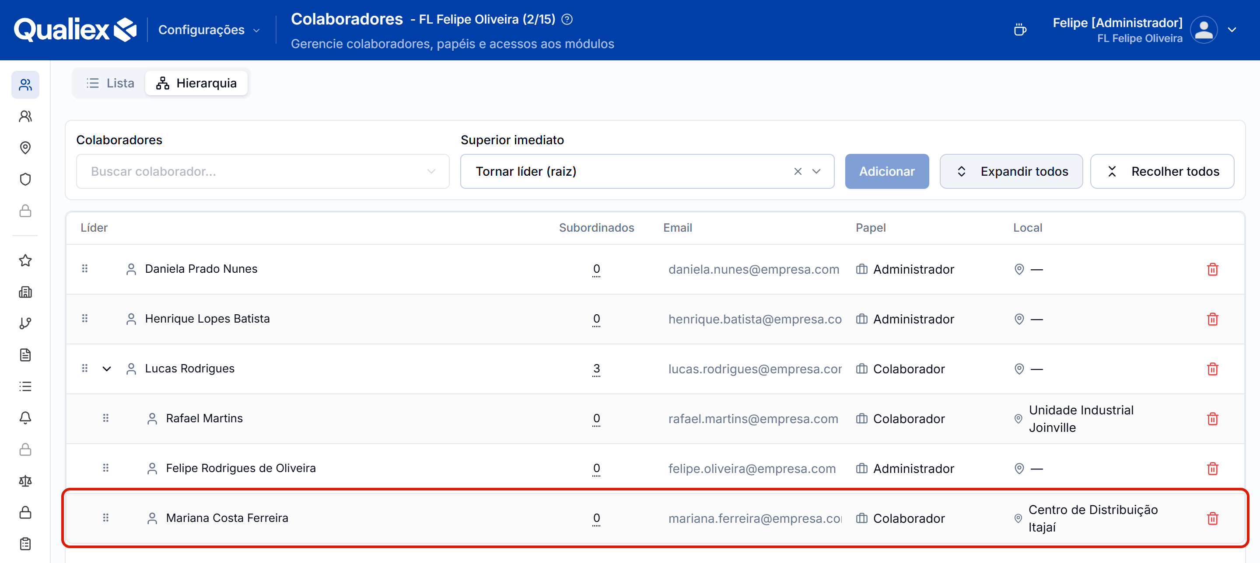Open the git branch icon in sidebar
Viewport: 1260px width, 563px height.
pos(25,323)
